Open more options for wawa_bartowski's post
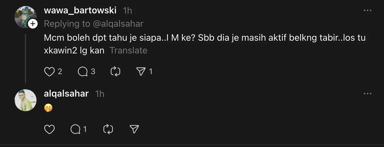 pos(368,10)
